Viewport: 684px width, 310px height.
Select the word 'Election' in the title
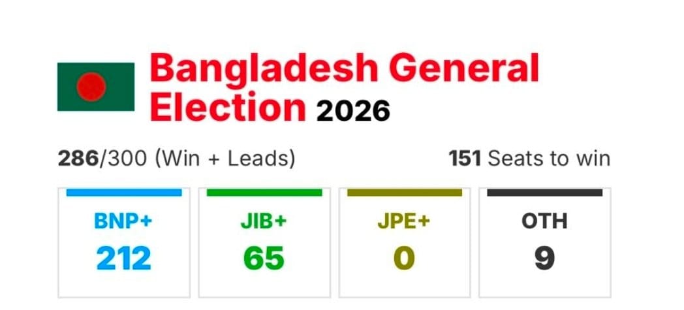click(228, 106)
